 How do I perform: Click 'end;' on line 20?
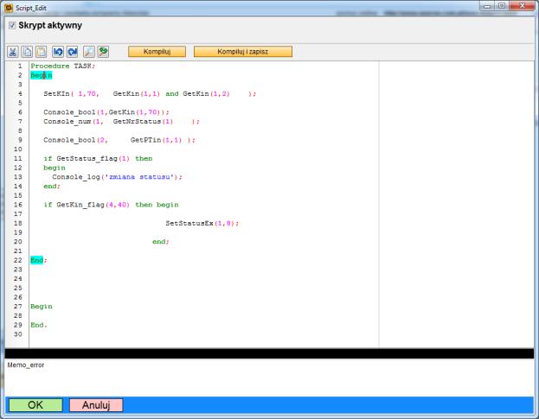[x=161, y=242]
